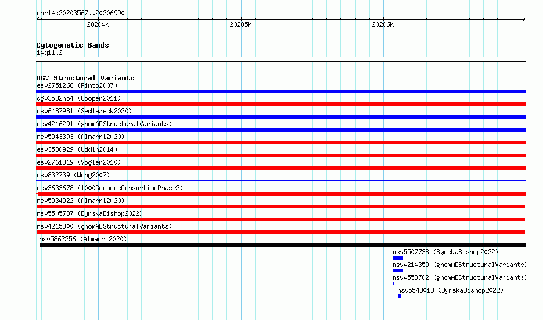
Task: Open the nsv5862256 (Almarri2020) label
Action: tap(83, 239)
